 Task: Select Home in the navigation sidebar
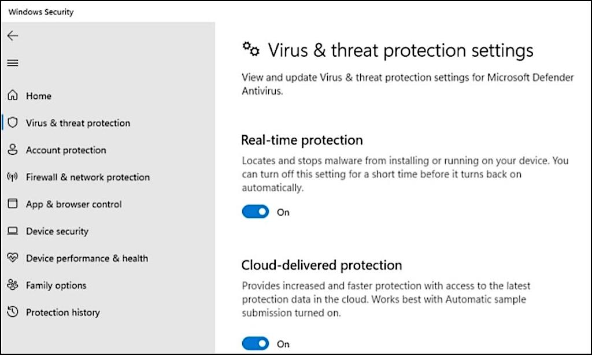[39, 96]
